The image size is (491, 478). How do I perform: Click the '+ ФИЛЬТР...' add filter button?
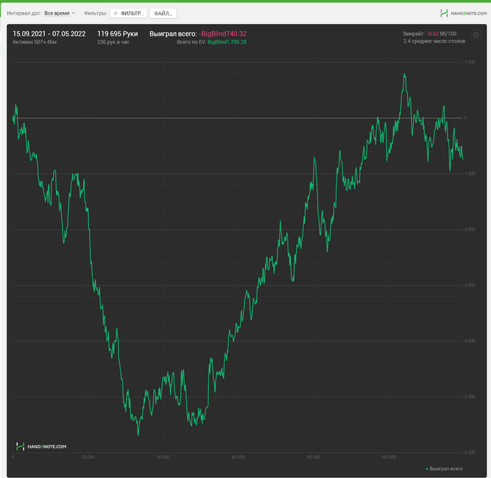tap(128, 13)
